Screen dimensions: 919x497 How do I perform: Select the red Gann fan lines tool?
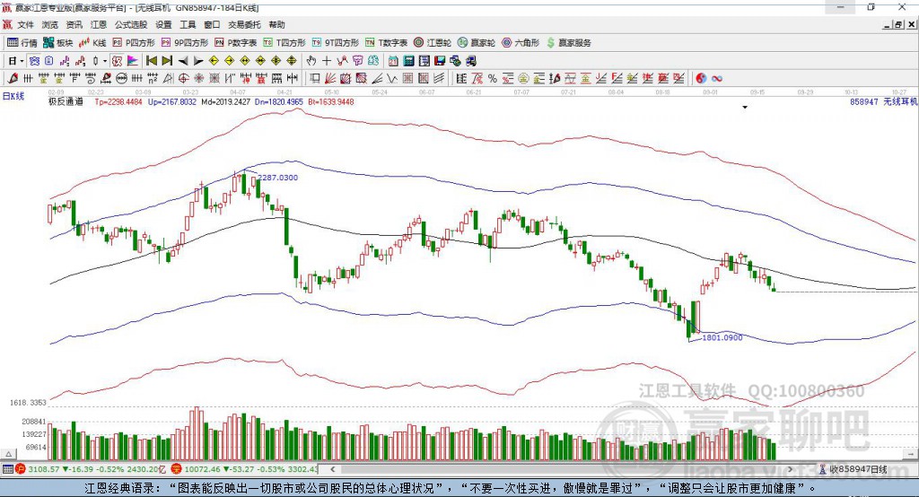pos(330,79)
